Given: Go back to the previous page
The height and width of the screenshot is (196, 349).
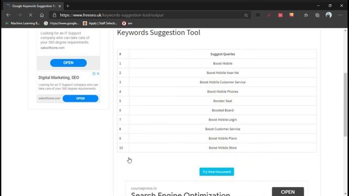Looking at the screenshot, I should pos(8,15).
